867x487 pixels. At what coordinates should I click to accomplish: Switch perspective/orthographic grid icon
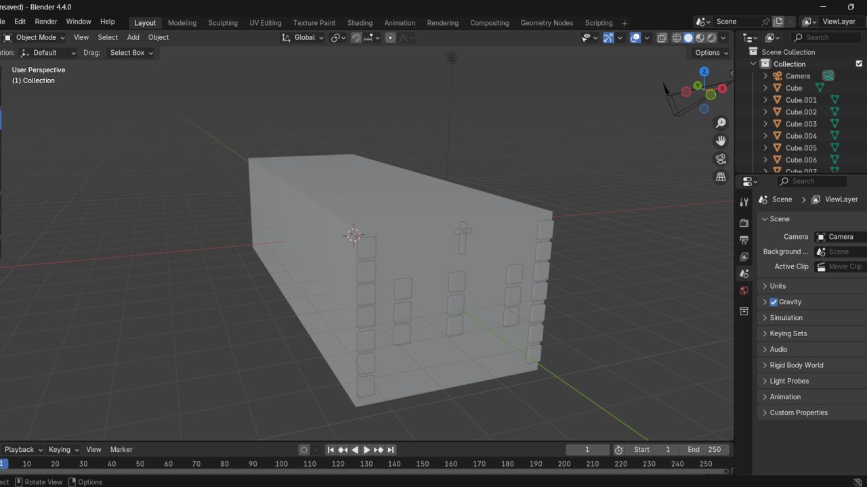pyautogui.click(x=721, y=177)
